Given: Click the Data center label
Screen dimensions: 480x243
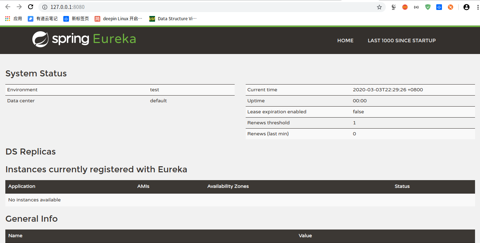Looking at the screenshot, I should (21, 101).
